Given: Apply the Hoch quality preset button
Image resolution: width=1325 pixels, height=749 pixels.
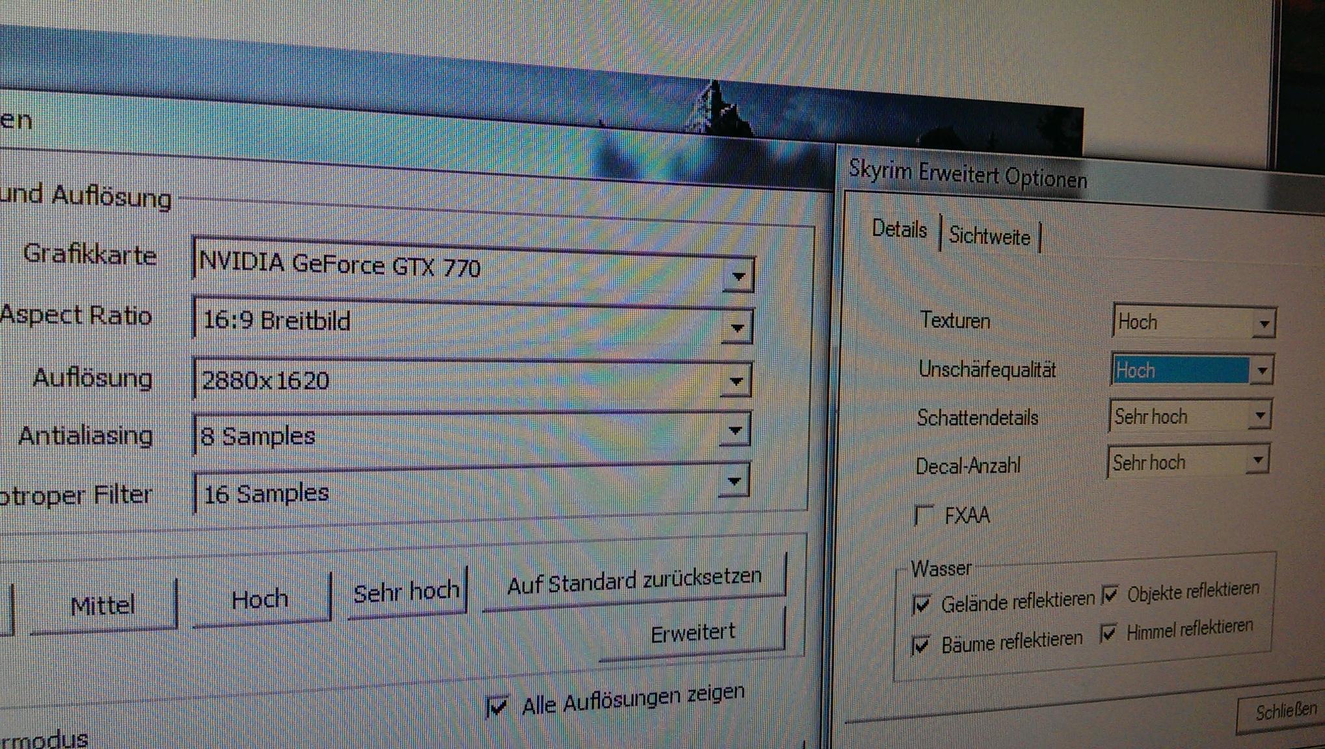Looking at the screenshot, I should tap(260, 599).
